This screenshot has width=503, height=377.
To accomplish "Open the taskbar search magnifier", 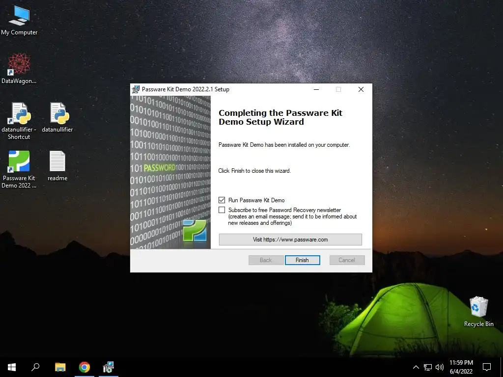I will pyautogui.click(x=35, y=367).
